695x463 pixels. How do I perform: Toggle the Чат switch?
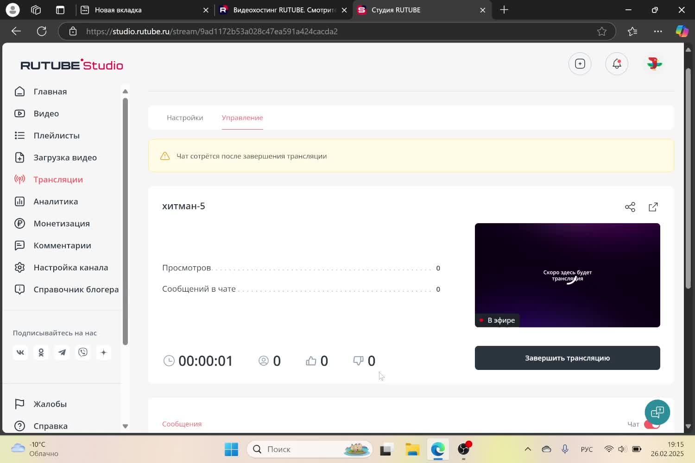pyautogui.click(x=652, y=424)
